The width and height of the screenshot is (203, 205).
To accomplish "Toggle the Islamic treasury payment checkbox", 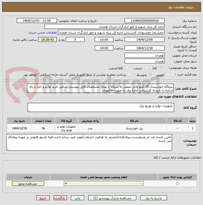I will [129, 74].
